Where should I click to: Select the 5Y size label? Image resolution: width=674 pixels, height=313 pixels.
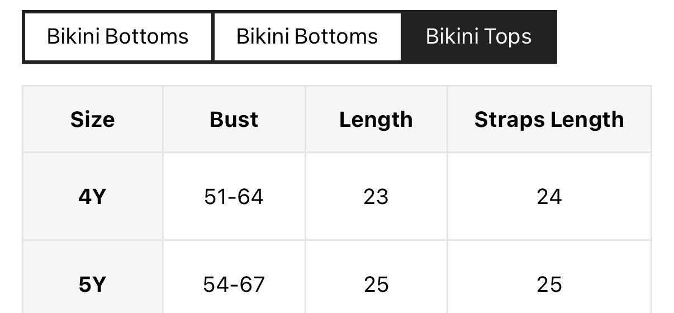93,284
